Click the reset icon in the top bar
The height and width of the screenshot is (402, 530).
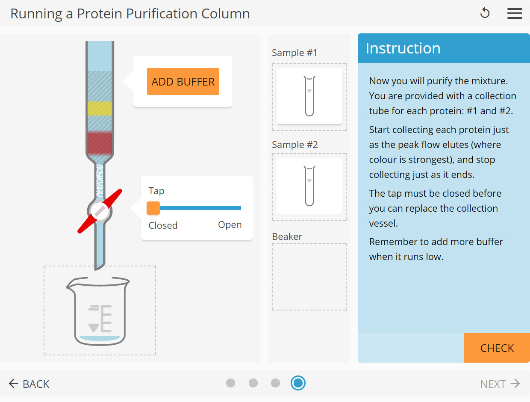[485, 13]
